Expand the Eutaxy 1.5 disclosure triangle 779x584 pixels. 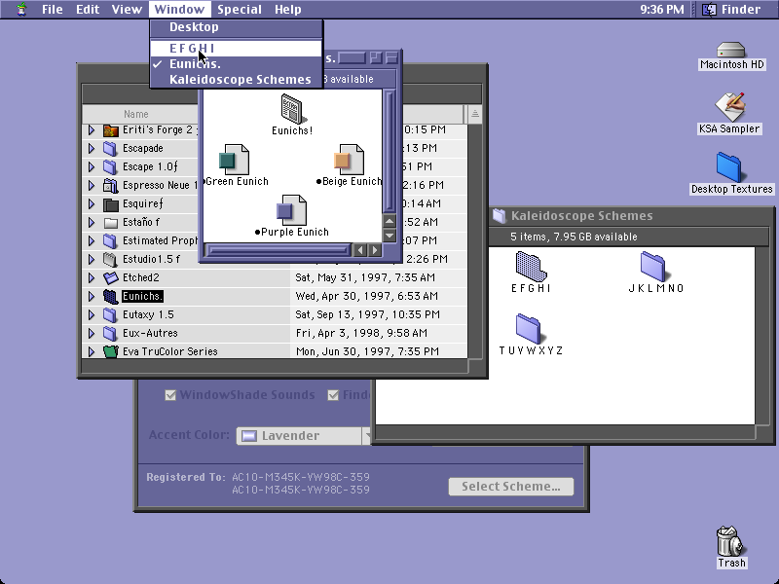pos(92,314)
